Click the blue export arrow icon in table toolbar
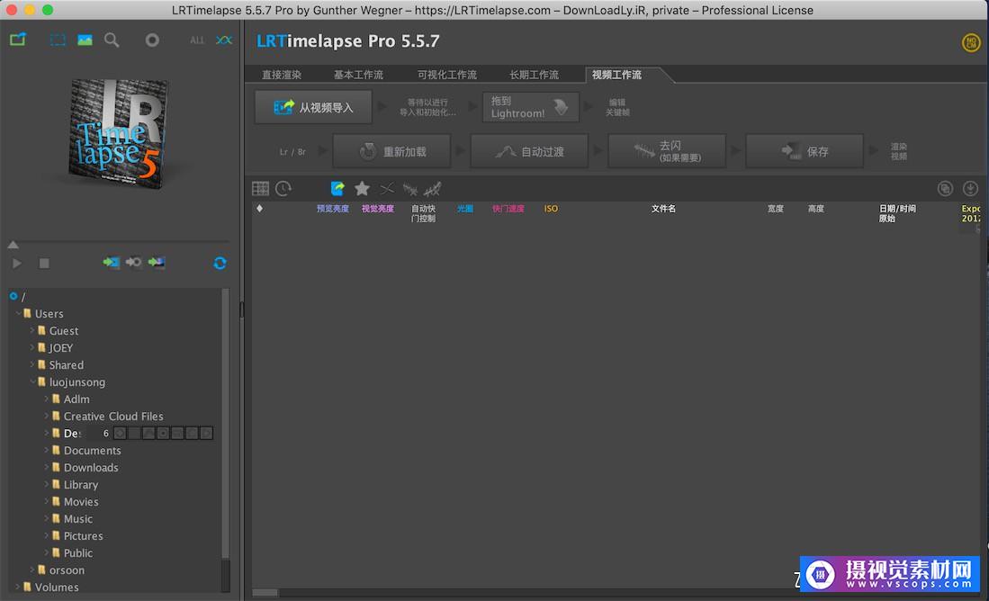Screen dimensions: 989x601 [x=337, y=189]
